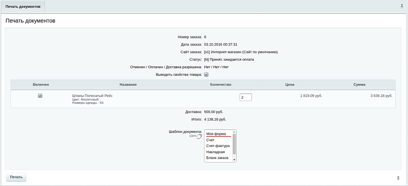
Task: Choose 'Накладная' document template
Action: click(216, 152)
